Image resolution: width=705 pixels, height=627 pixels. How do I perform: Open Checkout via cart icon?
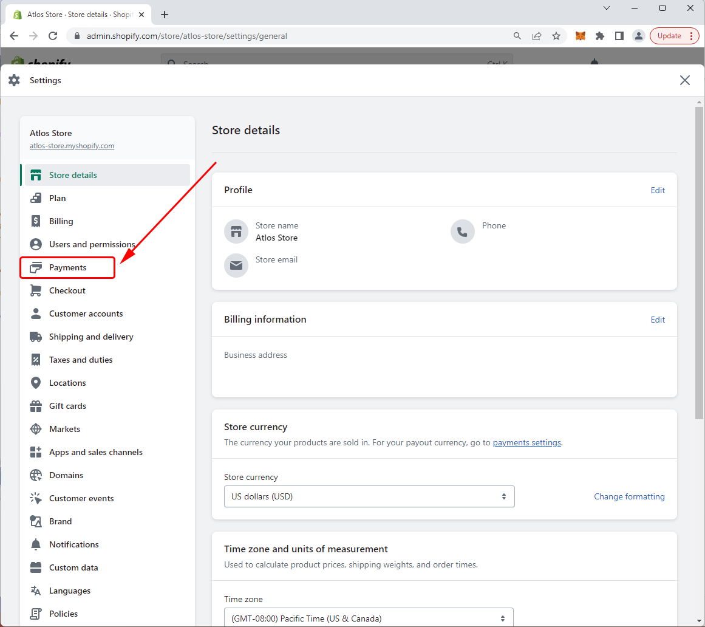(x=36, y=290)
